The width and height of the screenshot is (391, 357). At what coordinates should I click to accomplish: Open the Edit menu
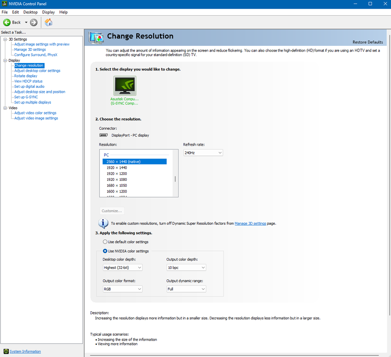pyautogui.click(x=16, y=12)
